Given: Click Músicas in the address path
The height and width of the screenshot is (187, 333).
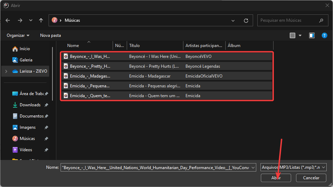Looking at the screenshot, I should click(x=72, y=20).
